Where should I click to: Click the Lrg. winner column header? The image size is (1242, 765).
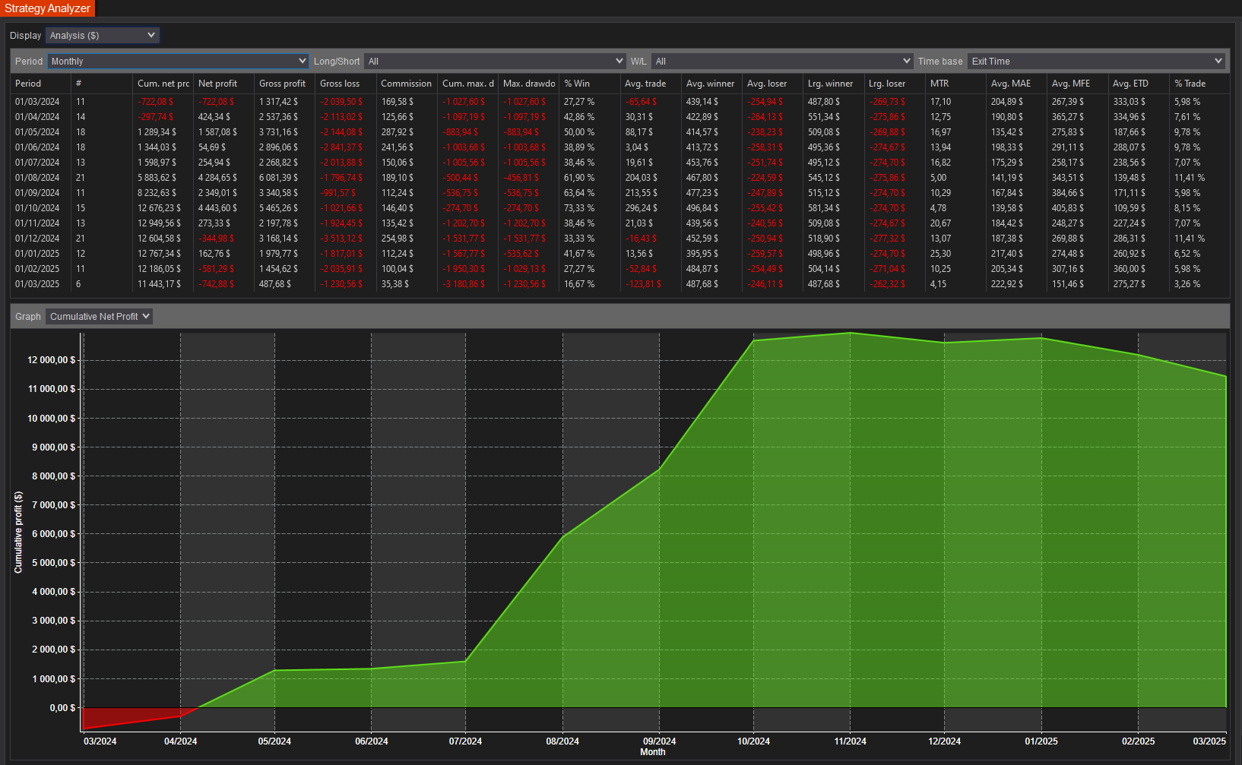[833, 84]
